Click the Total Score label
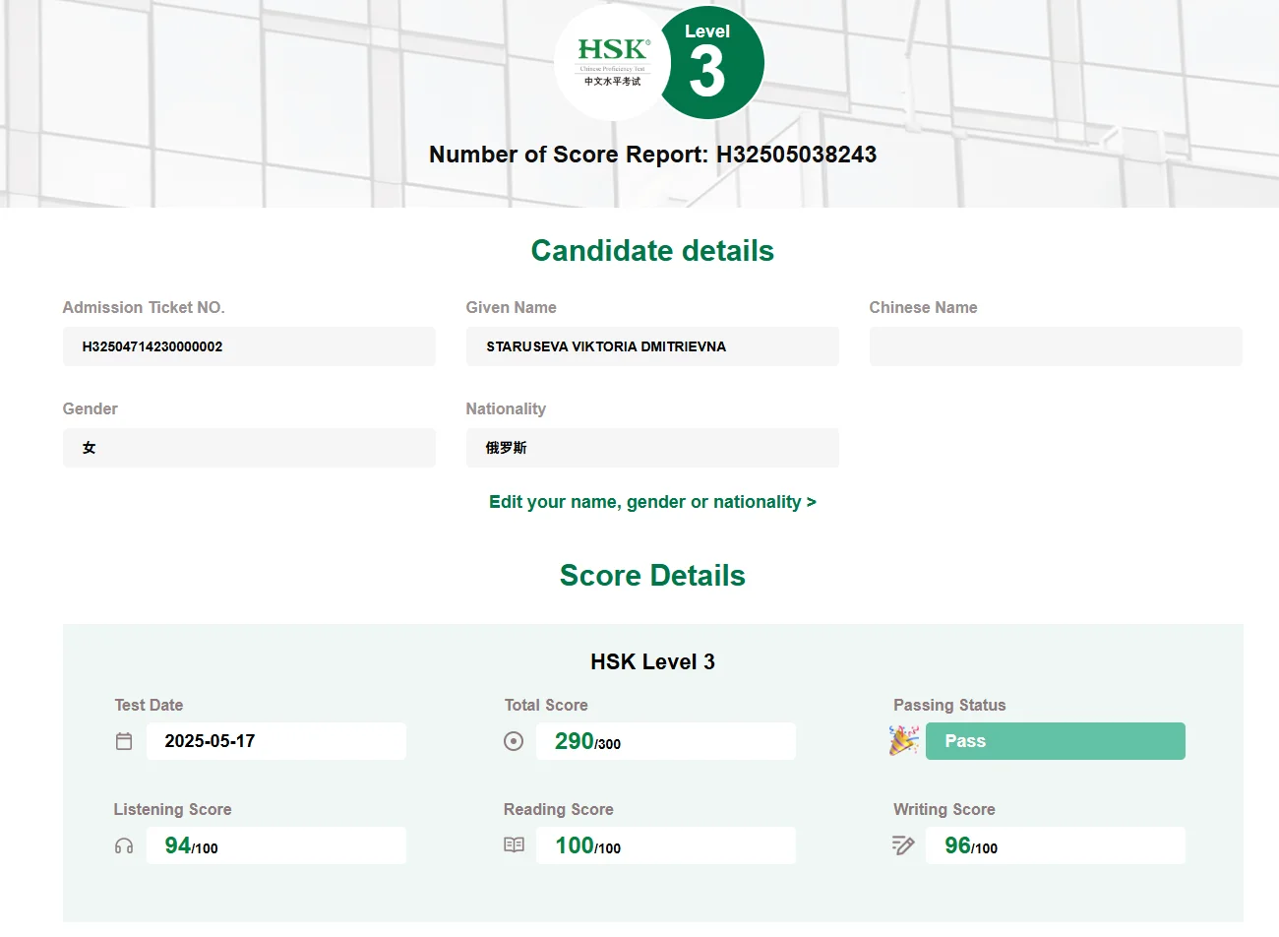The image size is (1279, 937). 546,706
